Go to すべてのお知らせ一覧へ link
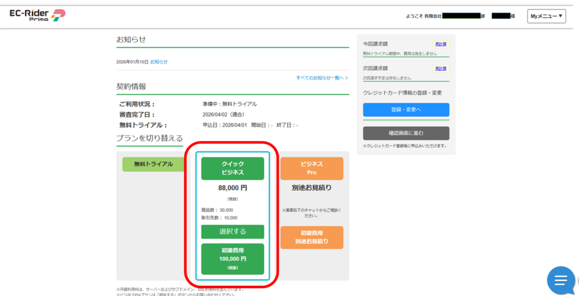The width and height of the screenshot is (581, 296). [x=322, y=78]
